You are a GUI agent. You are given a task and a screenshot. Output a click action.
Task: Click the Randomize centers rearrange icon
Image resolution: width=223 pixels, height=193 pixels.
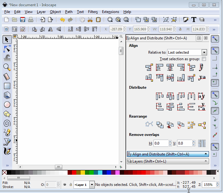click(191, 125)
